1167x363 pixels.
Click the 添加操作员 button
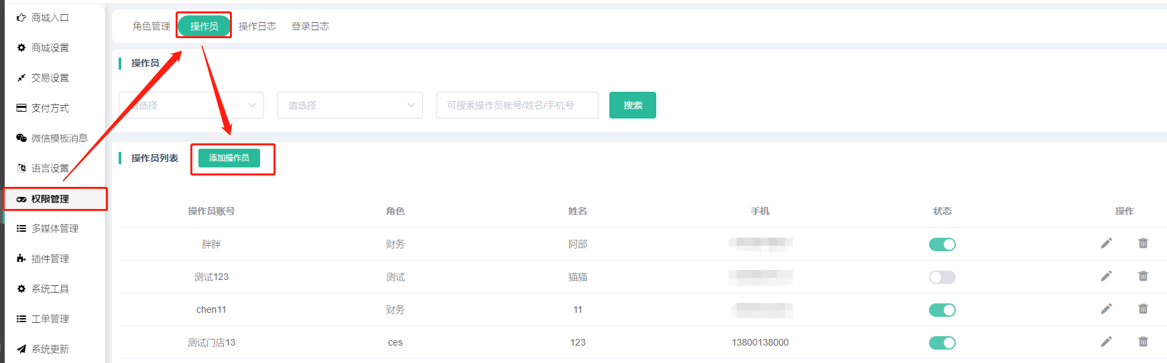point(229,158)
